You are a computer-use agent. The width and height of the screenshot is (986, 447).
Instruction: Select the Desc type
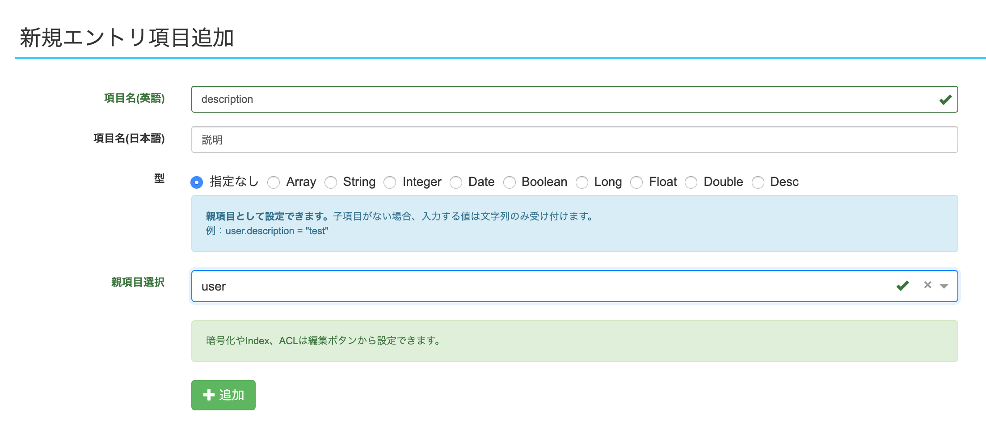[758, 182]
